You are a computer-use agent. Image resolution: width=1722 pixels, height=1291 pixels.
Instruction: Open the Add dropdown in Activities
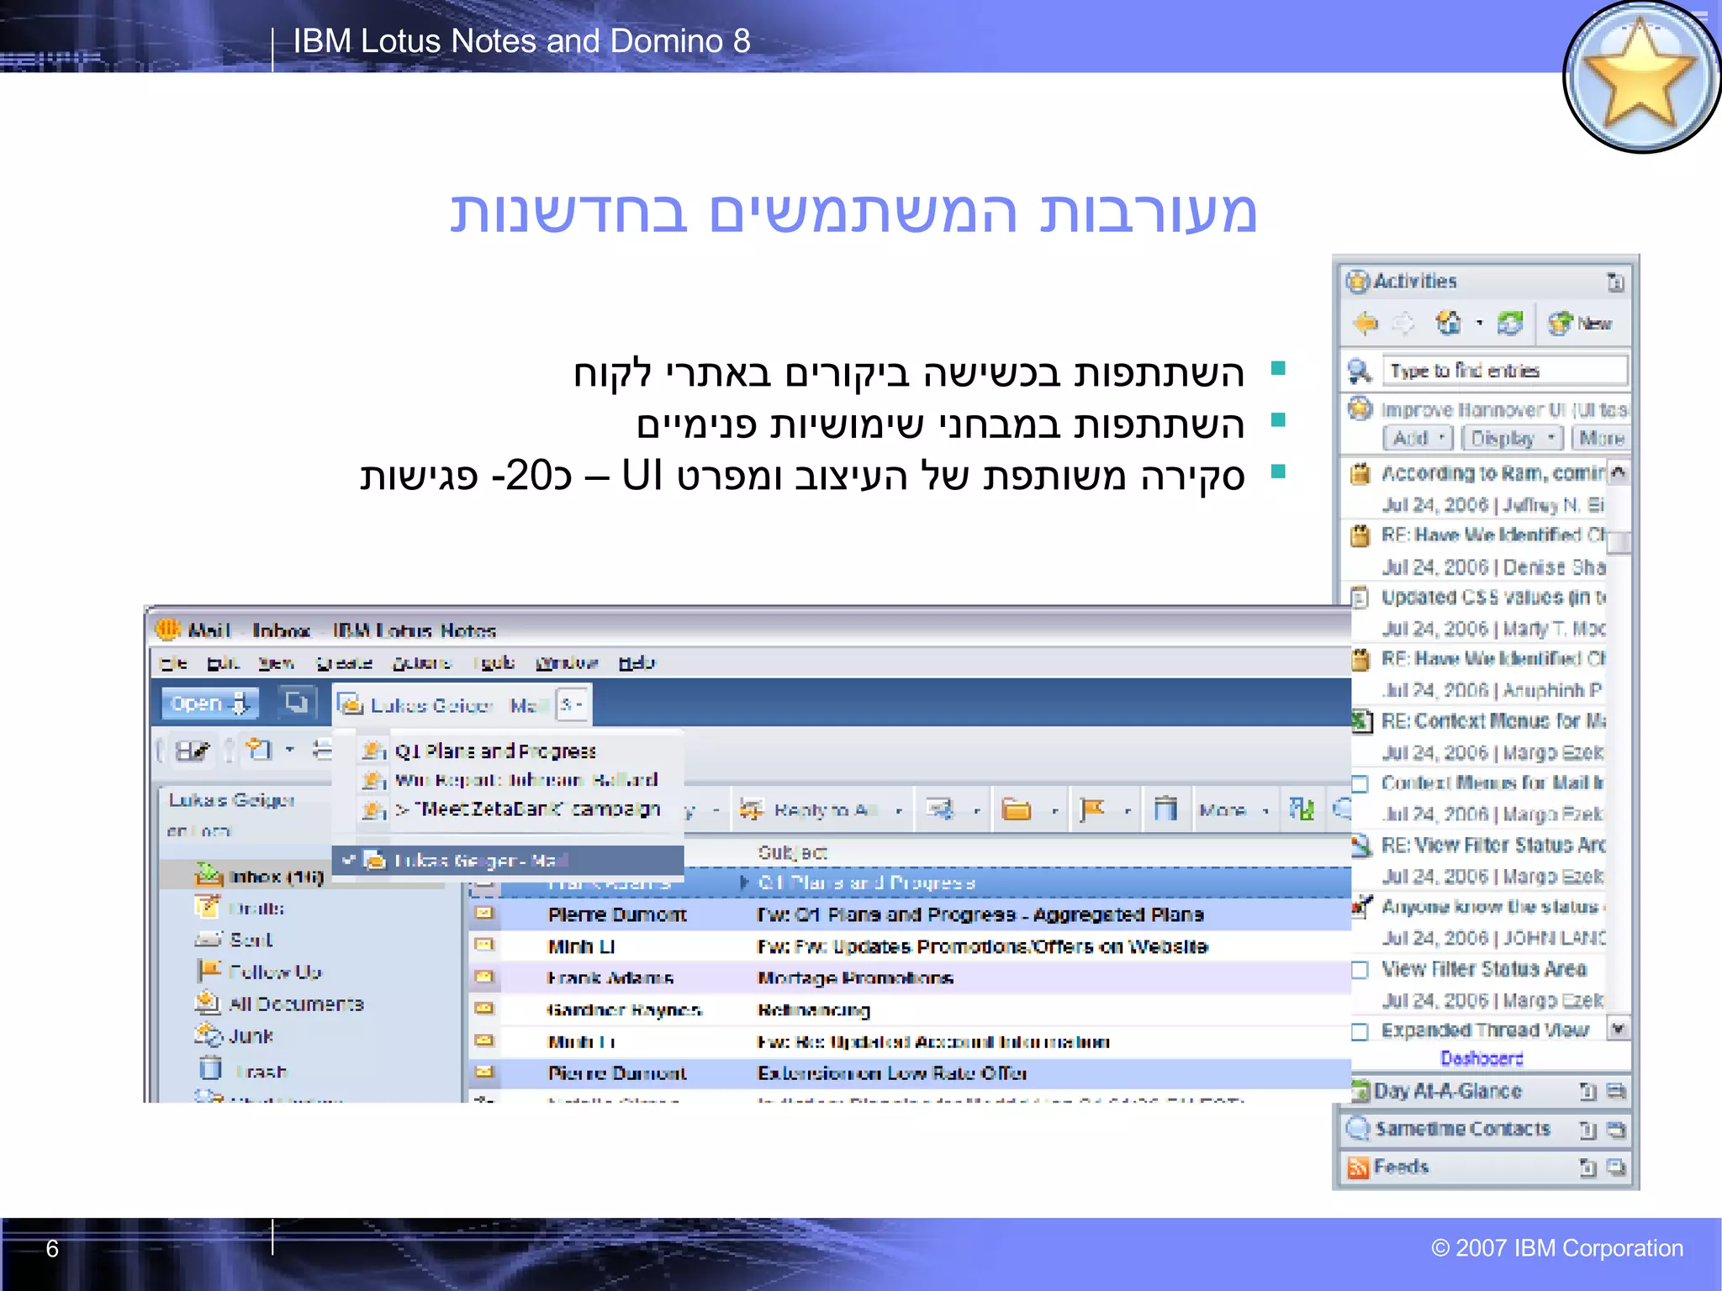point(1418,438)
